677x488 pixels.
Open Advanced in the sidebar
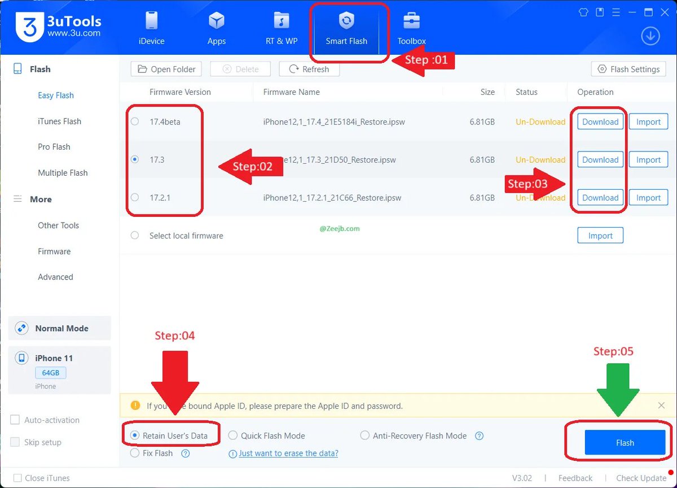(x=55, y=277)
